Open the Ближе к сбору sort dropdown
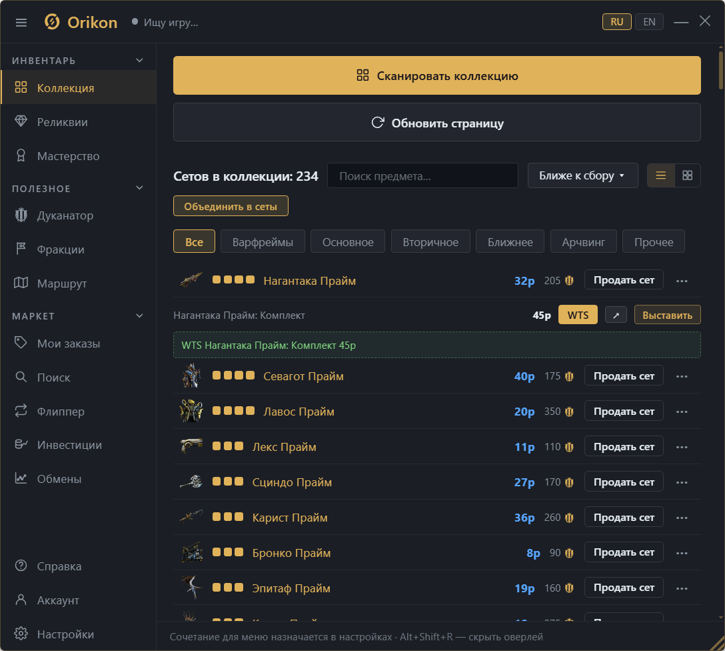Viewport: 725px width, 651px height. [582, 175]
